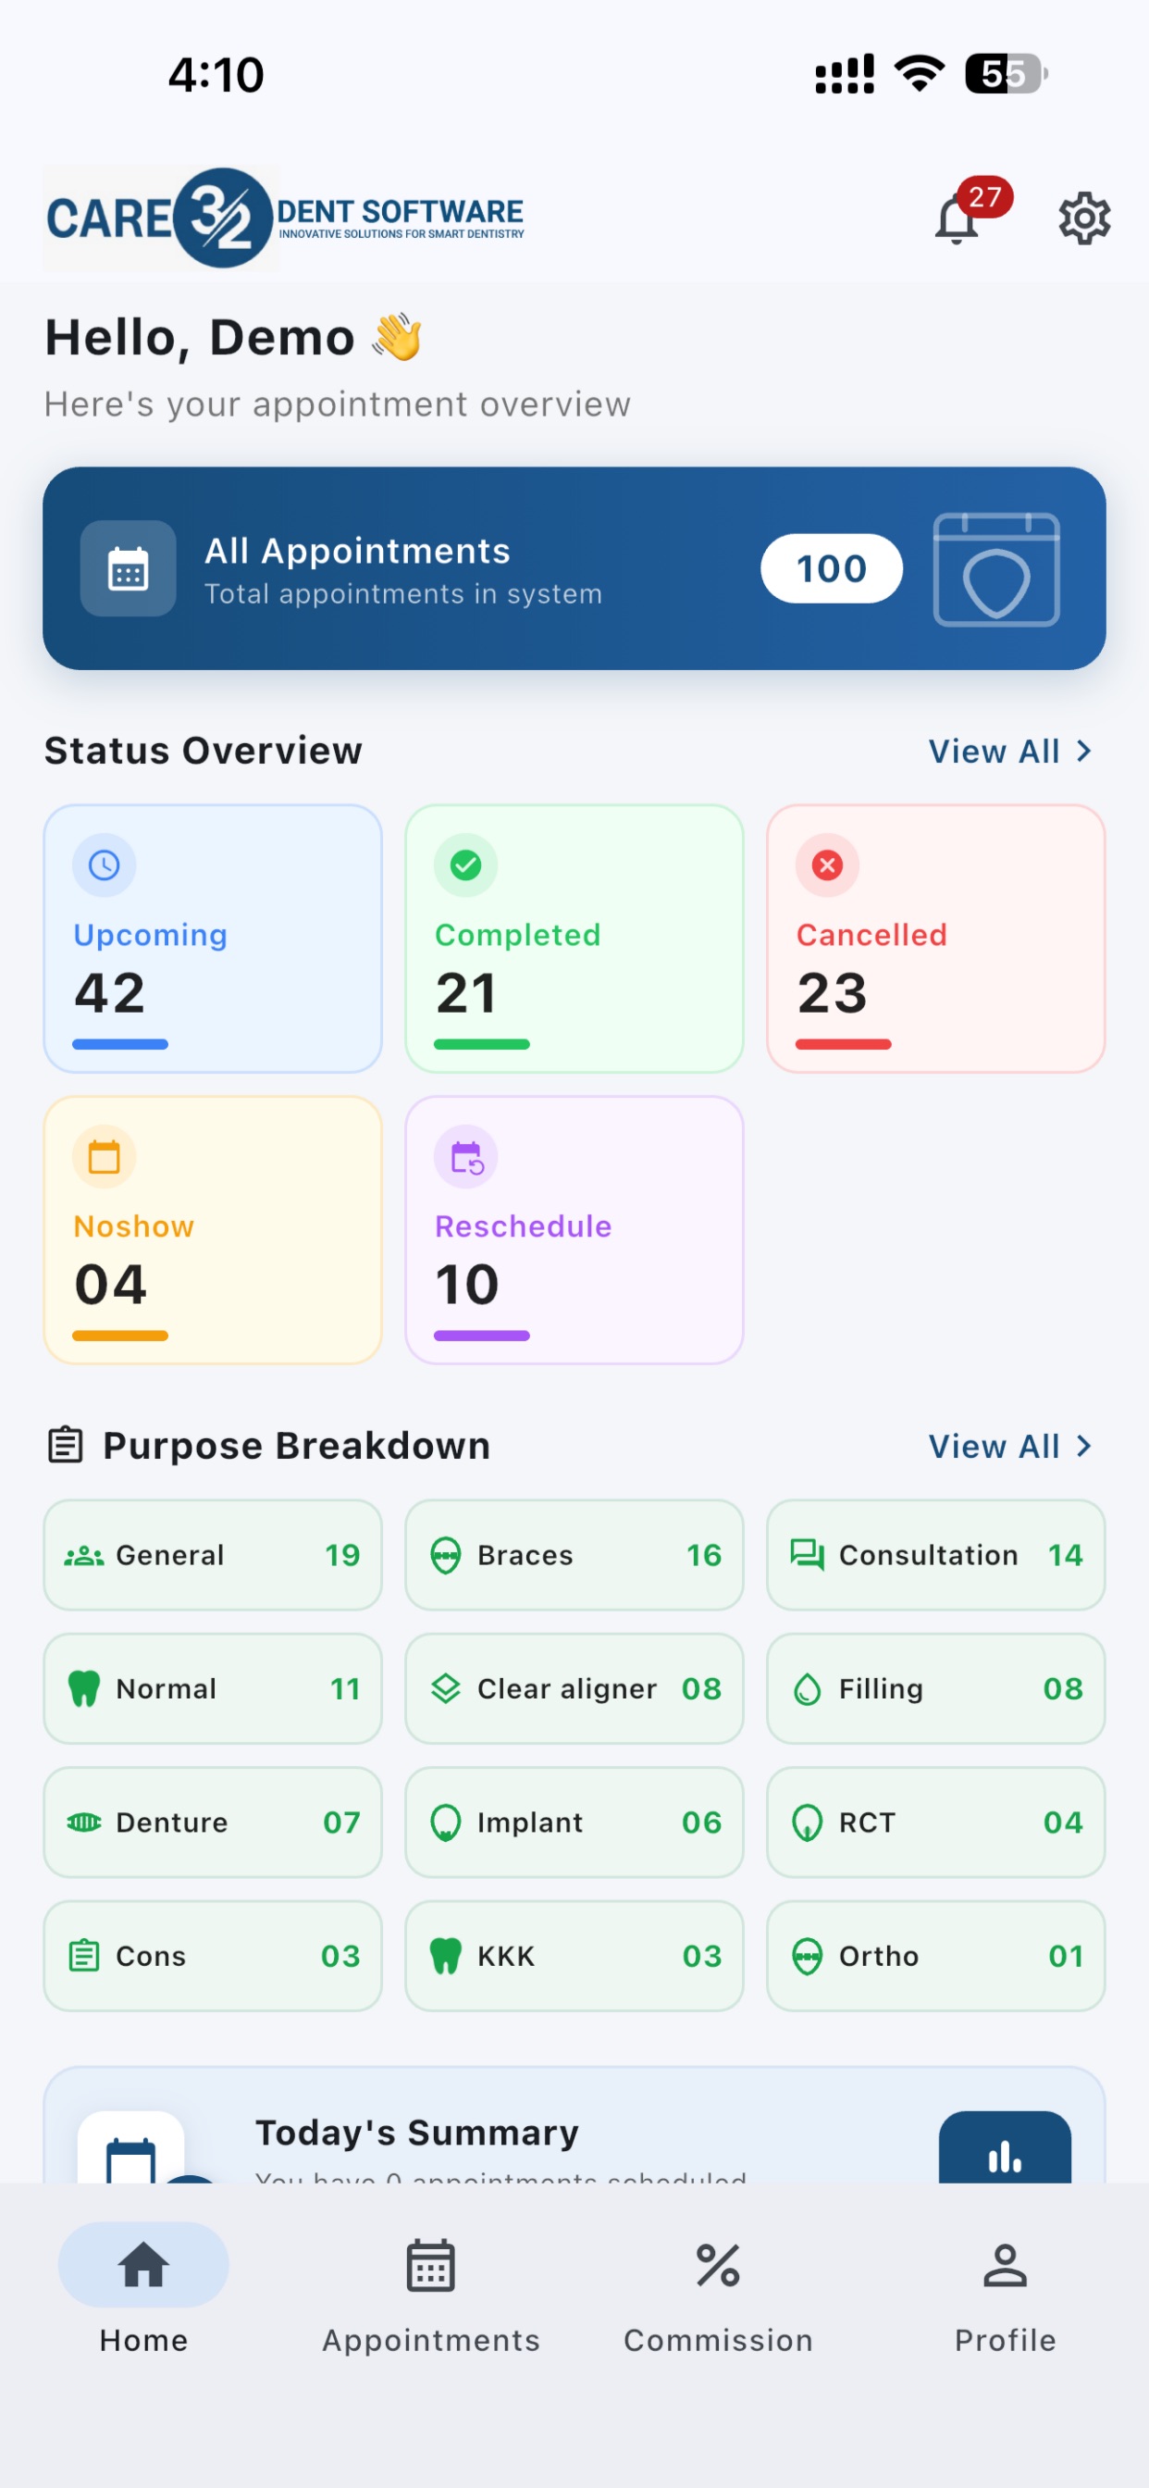Open Noshow appointments card

[213, 1230]
